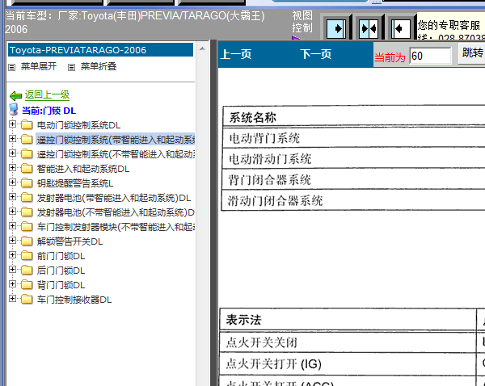The image size is (485, 386).
Task: Select 遥控门锁控制系统(不带智能进入和起动系统) tree item
Action: point(116,154)
